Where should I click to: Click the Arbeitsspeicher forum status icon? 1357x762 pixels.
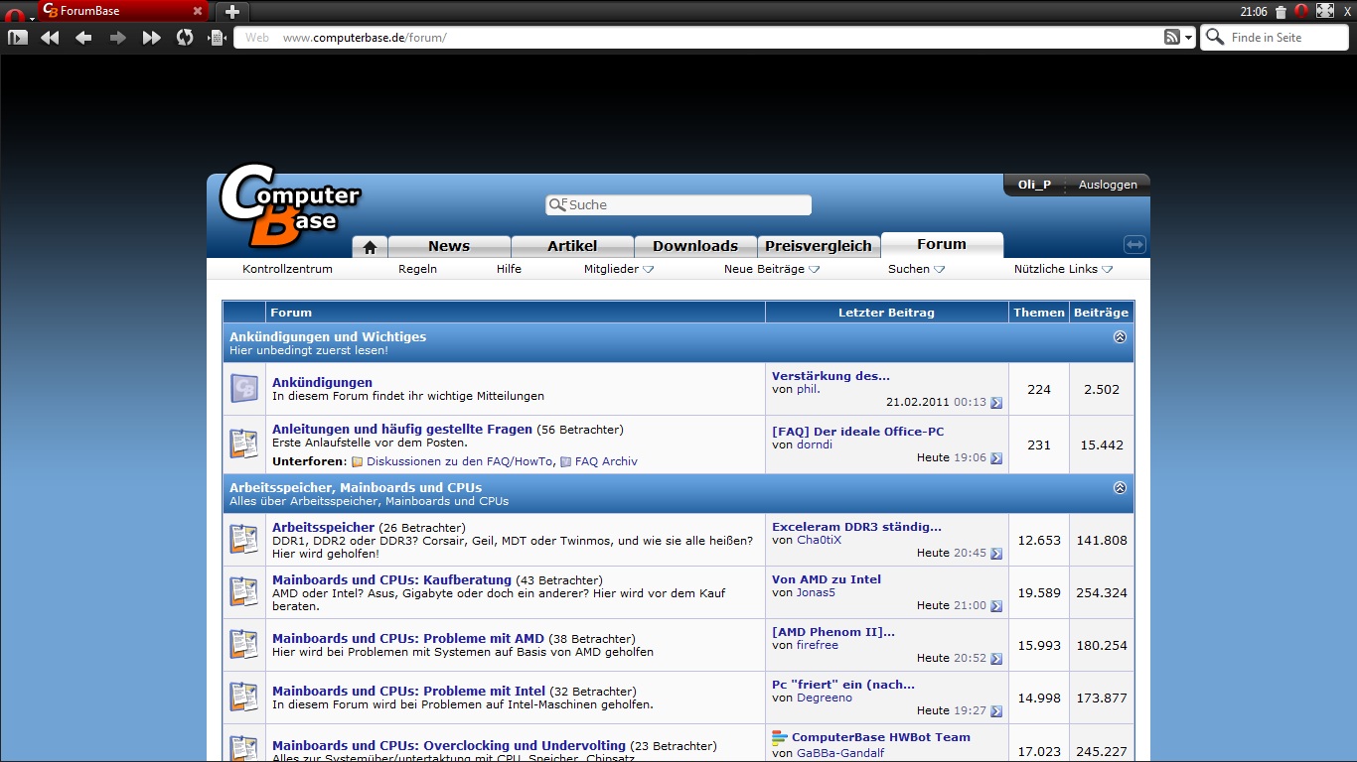(x=244, y=539)
